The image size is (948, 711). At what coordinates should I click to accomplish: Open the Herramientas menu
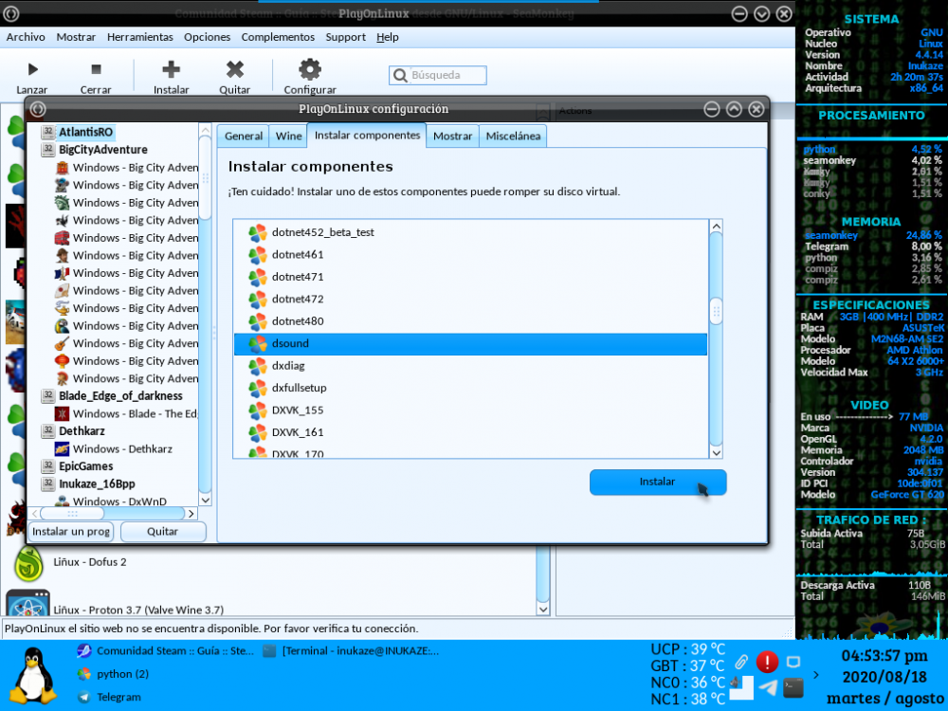point(140,37)
